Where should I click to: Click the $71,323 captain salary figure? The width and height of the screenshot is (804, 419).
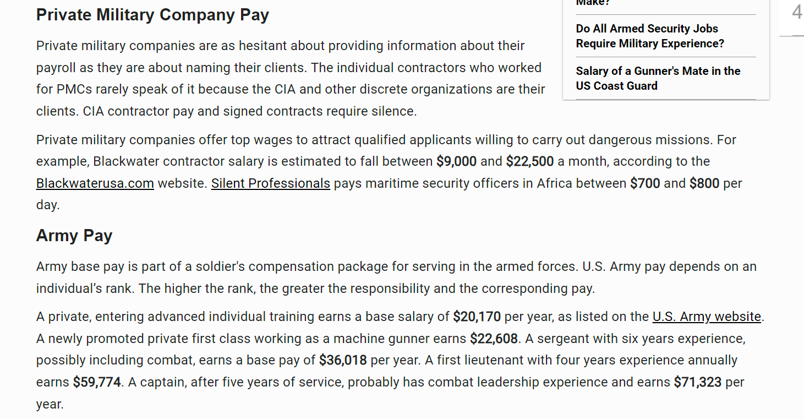(697, 382)
